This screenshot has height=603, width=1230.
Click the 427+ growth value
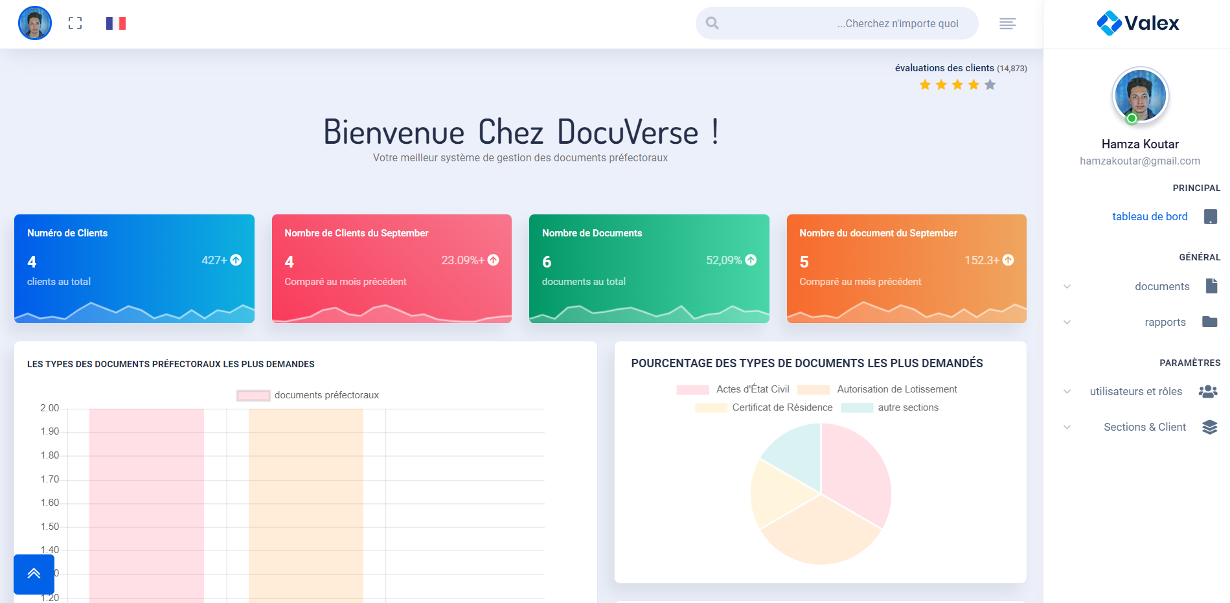(x=214, y=260)
